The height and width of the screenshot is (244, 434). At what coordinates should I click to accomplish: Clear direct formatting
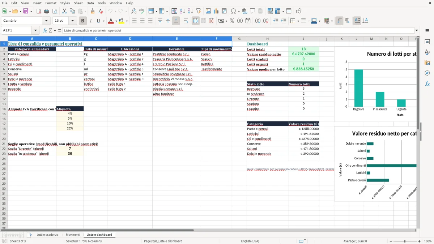(x=101, y=11)
